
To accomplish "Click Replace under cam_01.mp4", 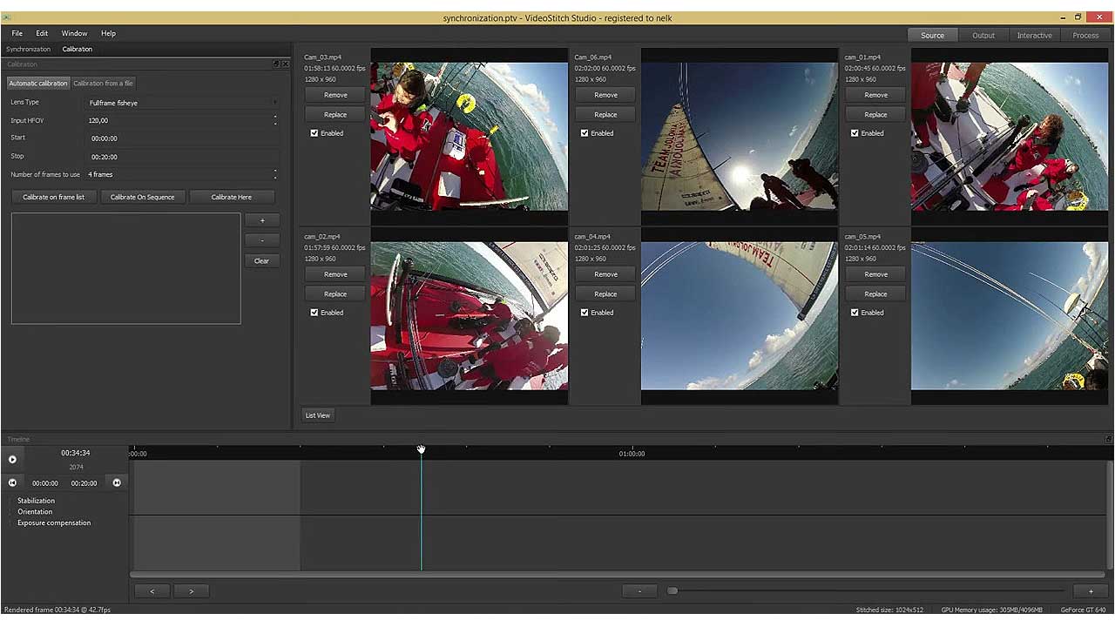I will (875, 114).
